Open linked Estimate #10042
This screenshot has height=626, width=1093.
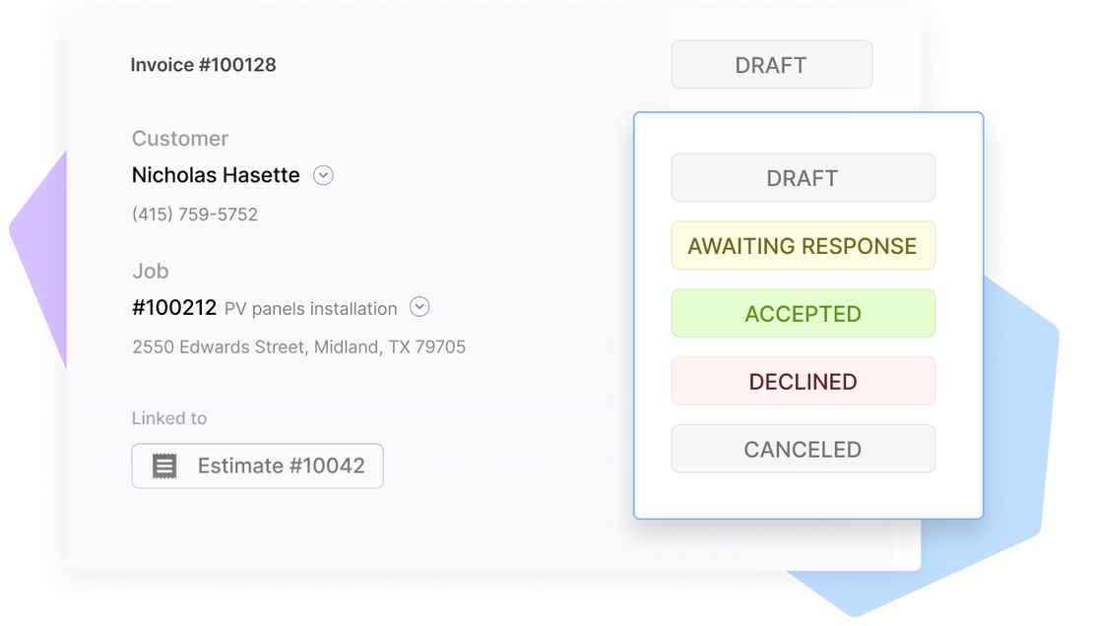pos(281,467)
